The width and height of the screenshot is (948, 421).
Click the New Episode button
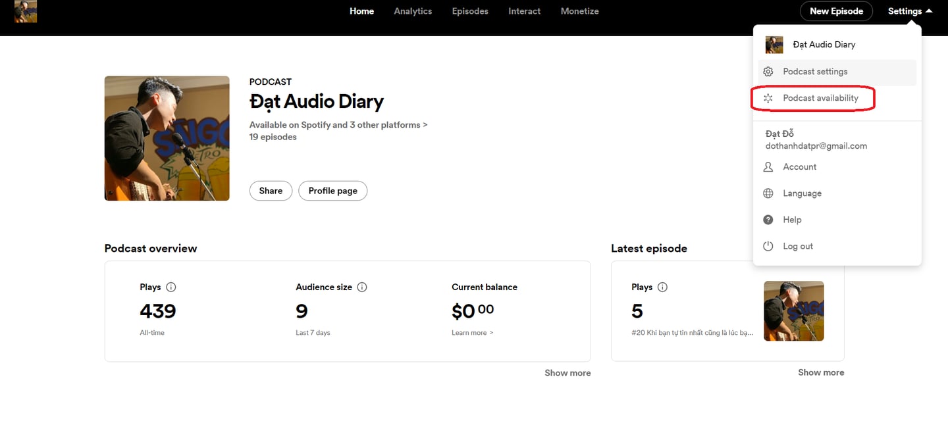click(x=836, y=11)
